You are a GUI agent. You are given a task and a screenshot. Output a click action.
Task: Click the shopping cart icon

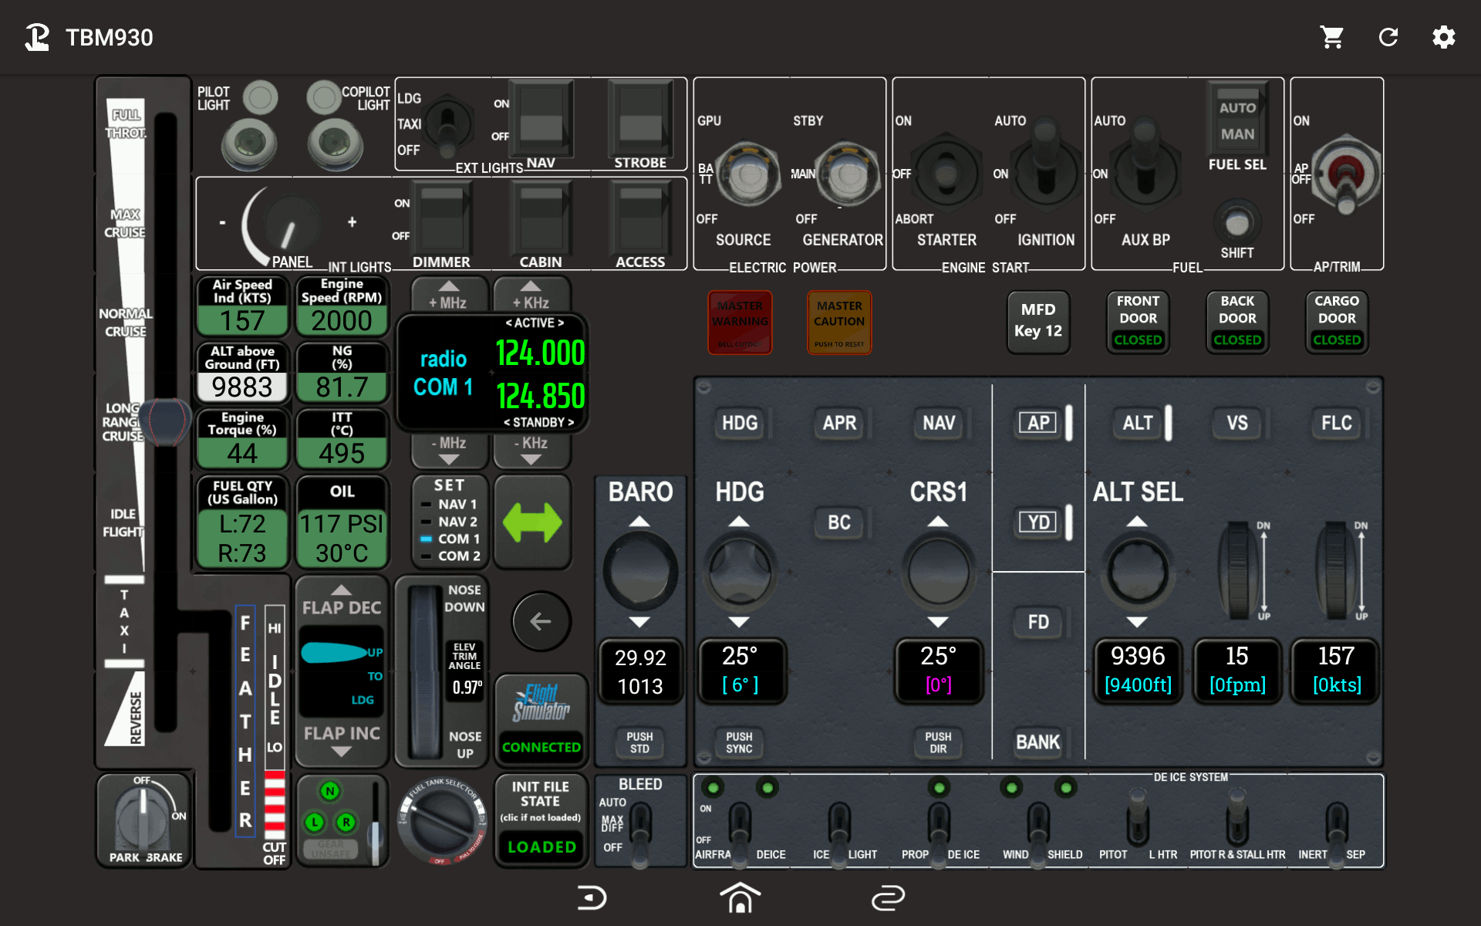[x=1332, y=37]
